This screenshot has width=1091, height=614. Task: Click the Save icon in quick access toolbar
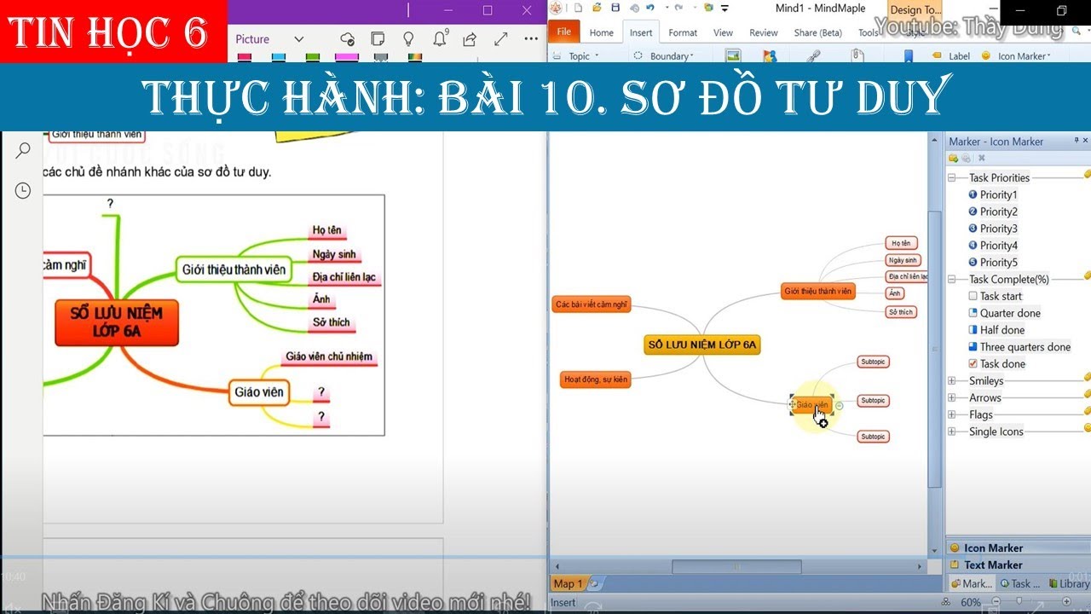pyautogui.click(x=616, y=9)
